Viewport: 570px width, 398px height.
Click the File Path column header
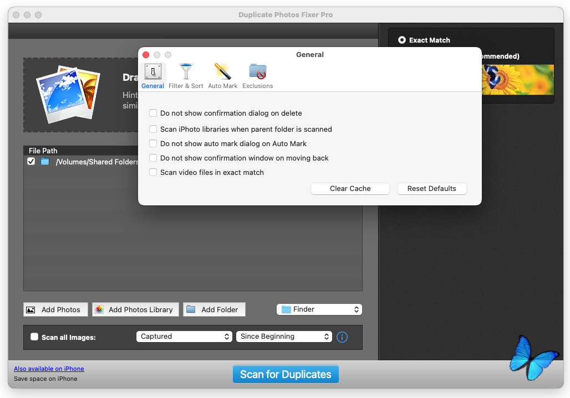coord(43,151)
